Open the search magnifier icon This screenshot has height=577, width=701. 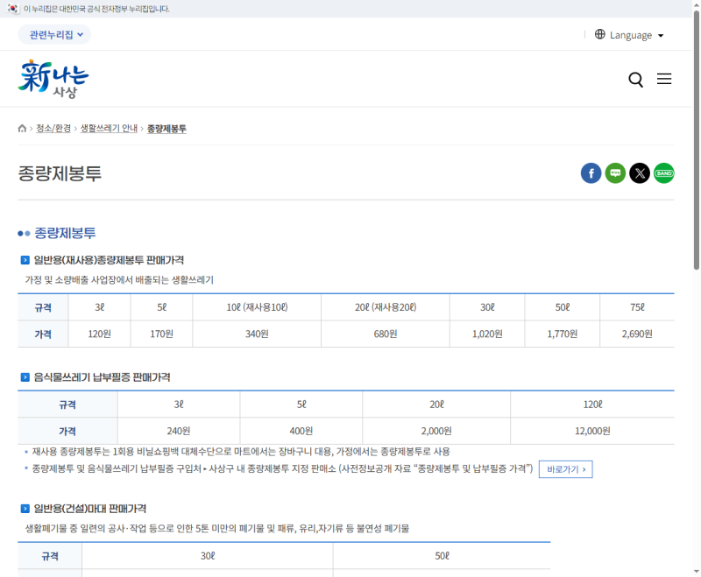point(635,80)
